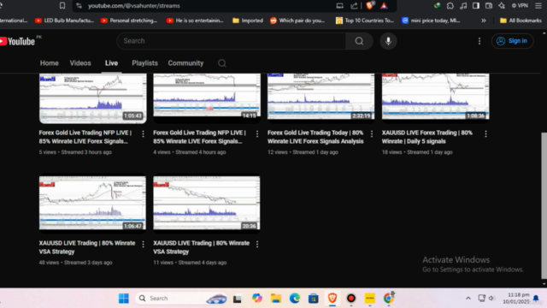Click the YouTube logo
547x308 pixels.
click(x=17, y=41)
